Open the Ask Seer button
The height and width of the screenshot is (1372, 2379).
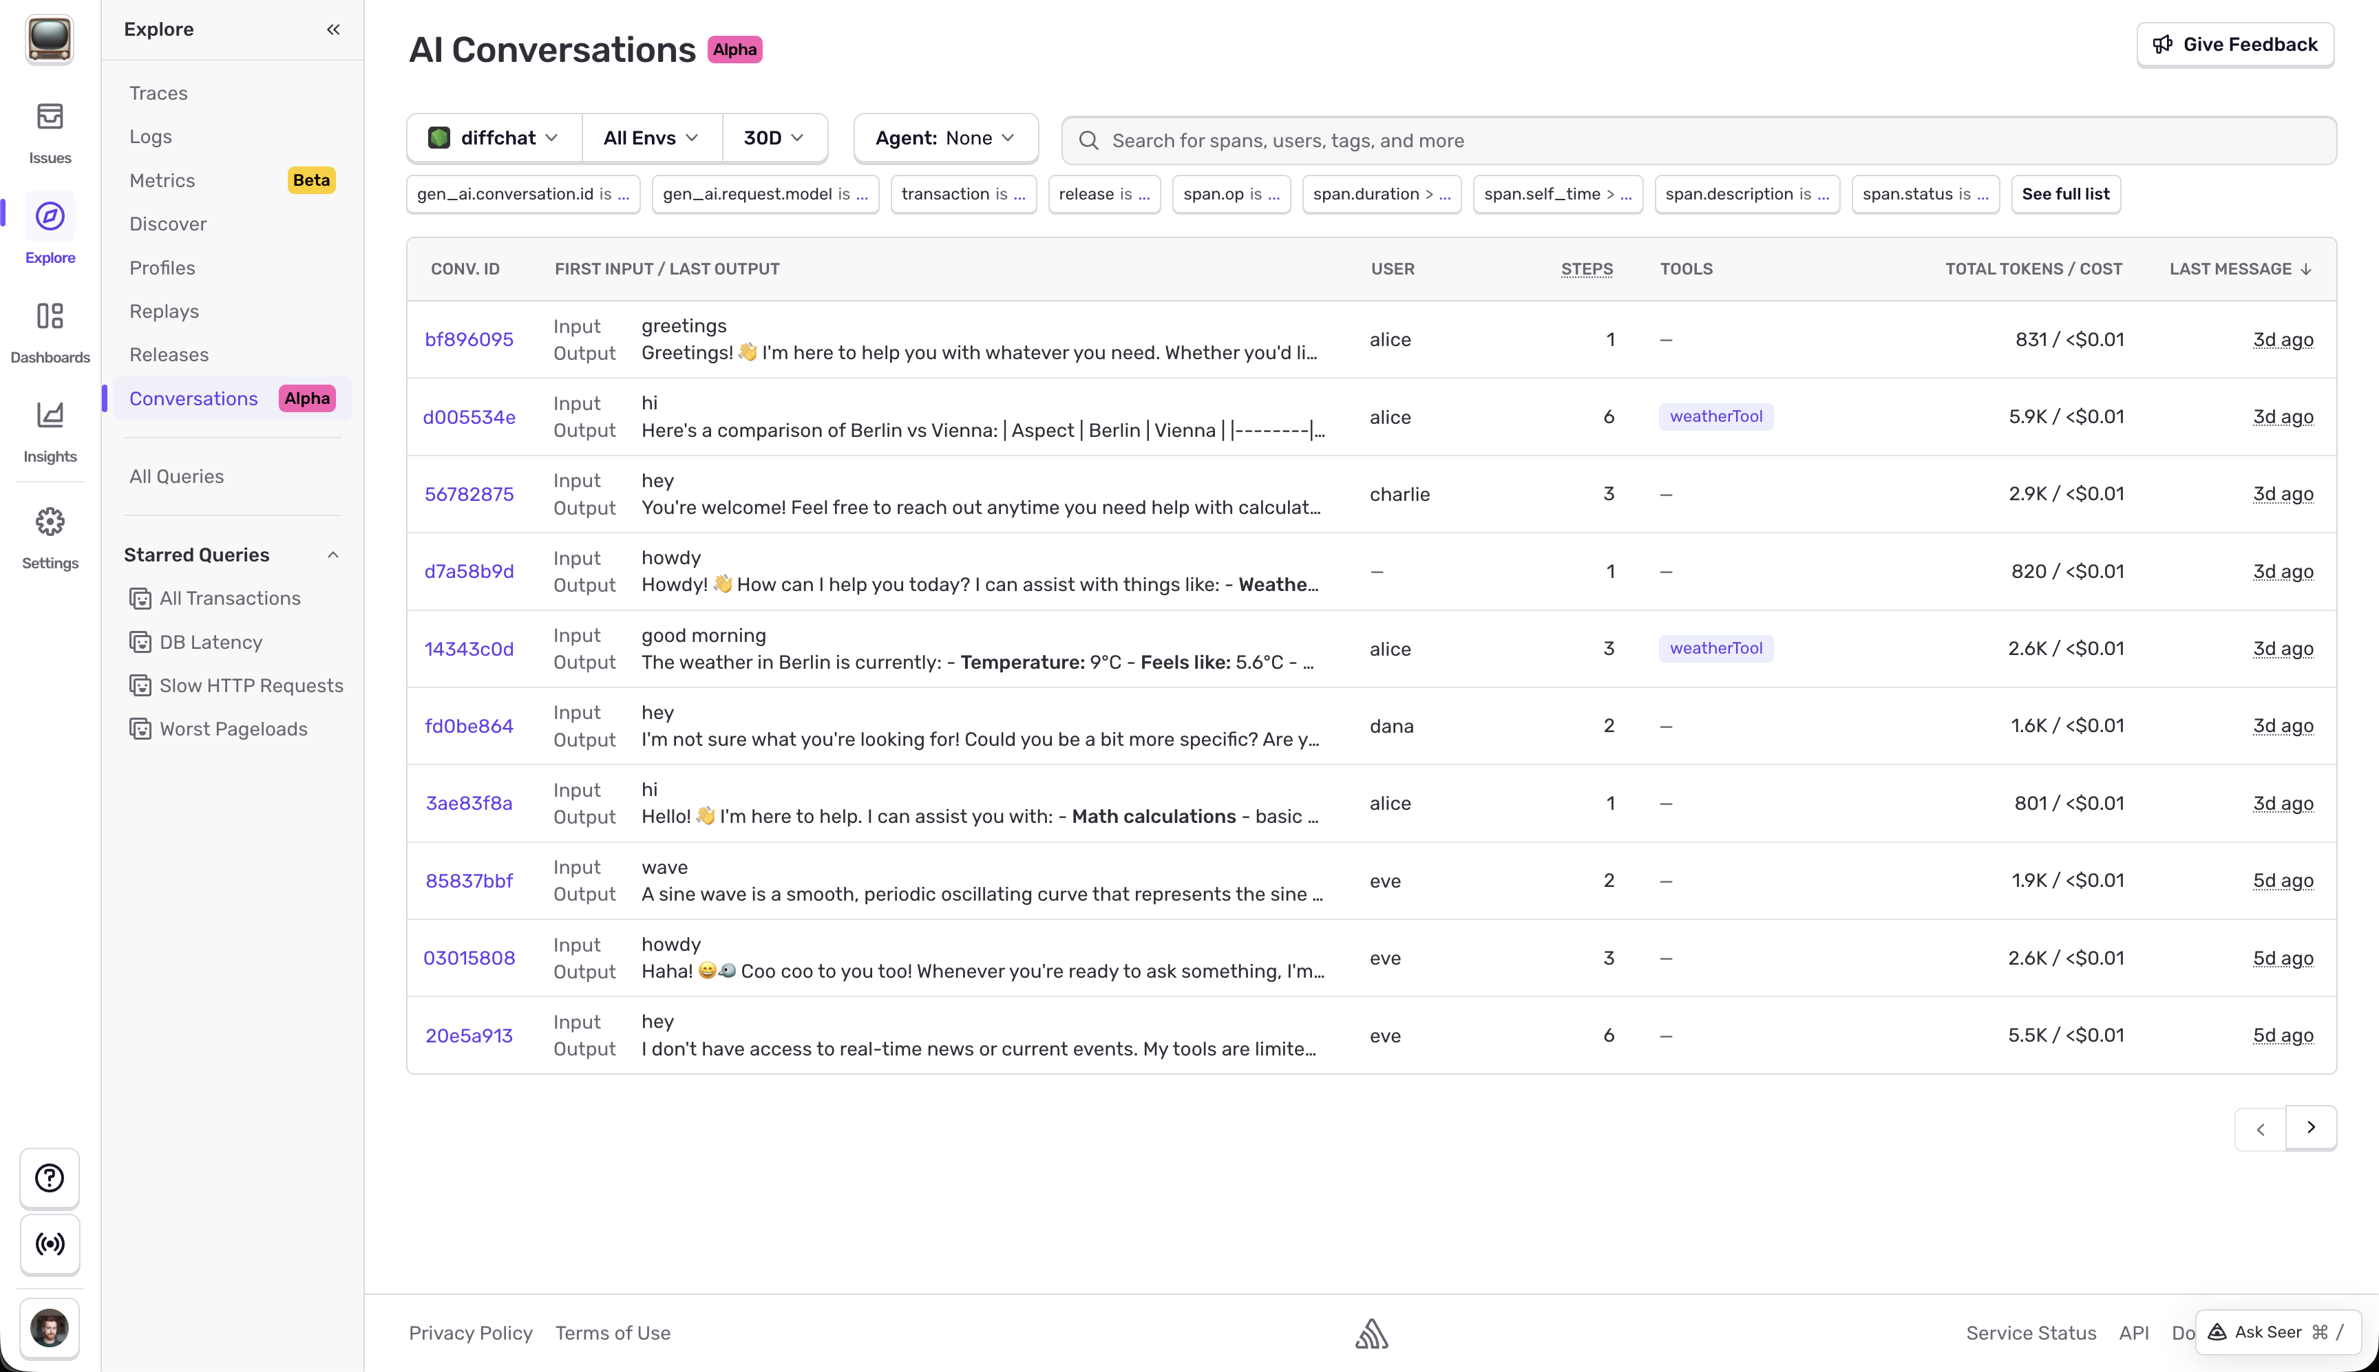pos(2278,1331)
